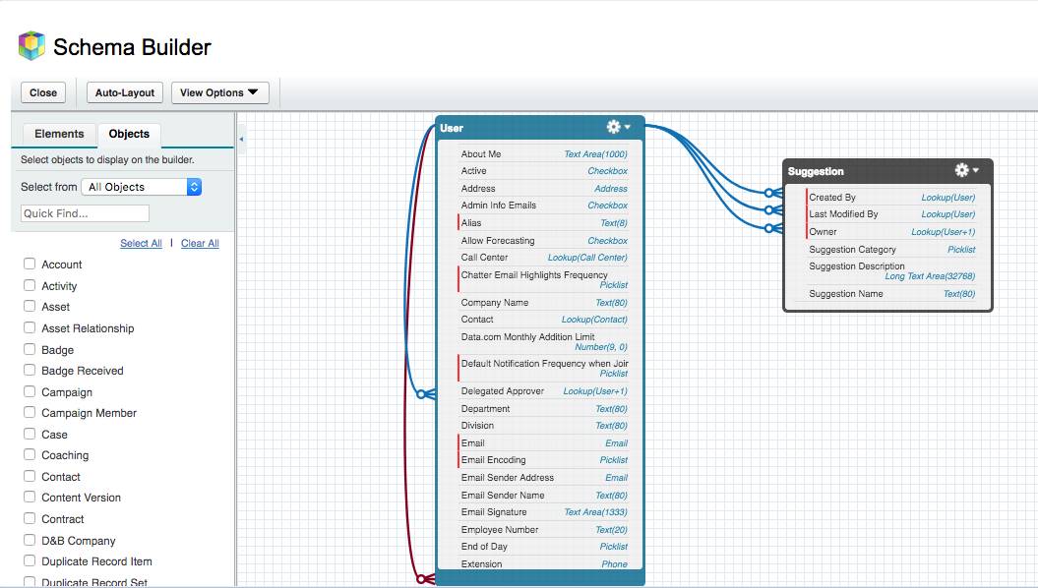Select the Email Signature field row
Viewport: 1038px width, 588px height.
point(543,512)
